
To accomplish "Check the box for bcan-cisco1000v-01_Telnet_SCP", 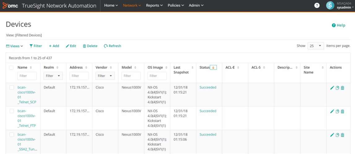I will (11, 87).
